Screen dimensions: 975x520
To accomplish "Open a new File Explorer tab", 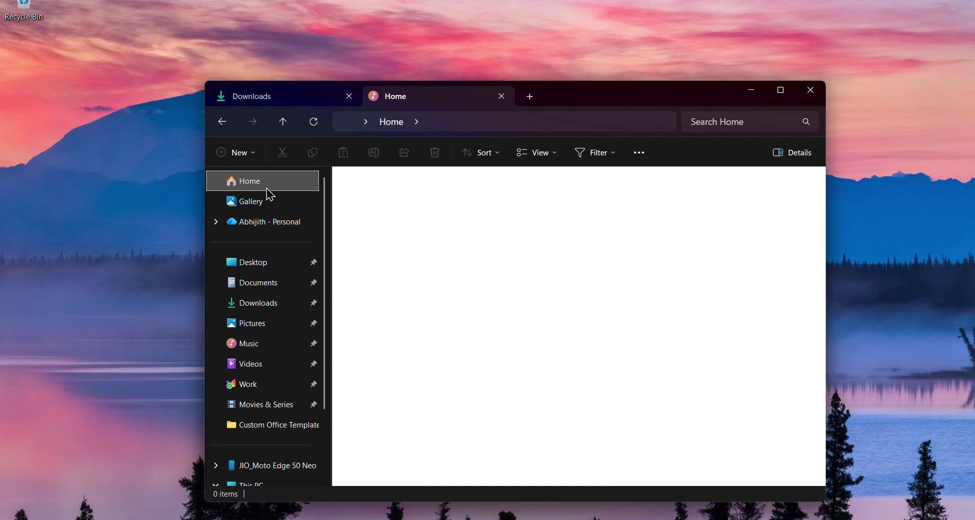I will [x=529, y=96].
